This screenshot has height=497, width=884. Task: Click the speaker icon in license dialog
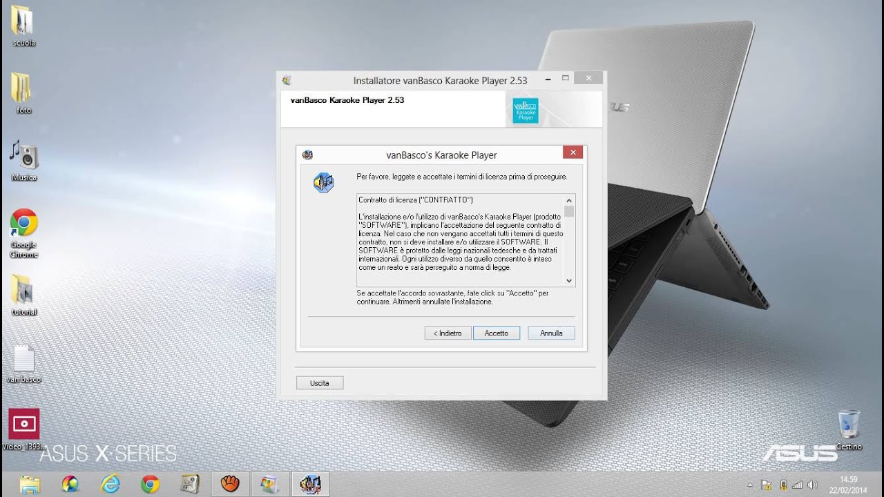click(323, 182)
